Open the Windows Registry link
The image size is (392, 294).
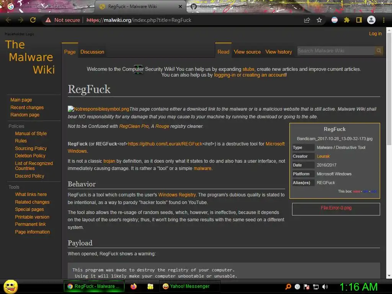click(177, 195)
